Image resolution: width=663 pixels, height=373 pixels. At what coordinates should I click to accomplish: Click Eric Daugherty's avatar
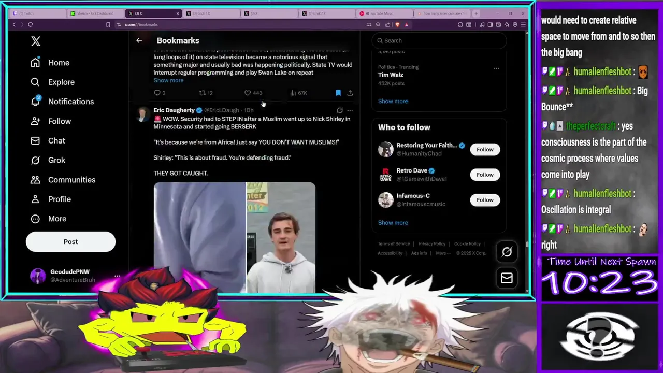click(142, 114)
